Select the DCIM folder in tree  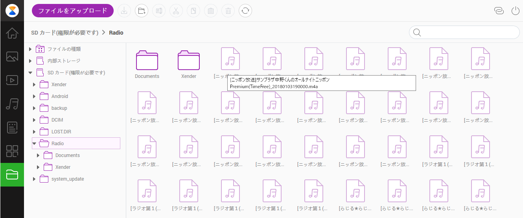(x=52, y=120)
